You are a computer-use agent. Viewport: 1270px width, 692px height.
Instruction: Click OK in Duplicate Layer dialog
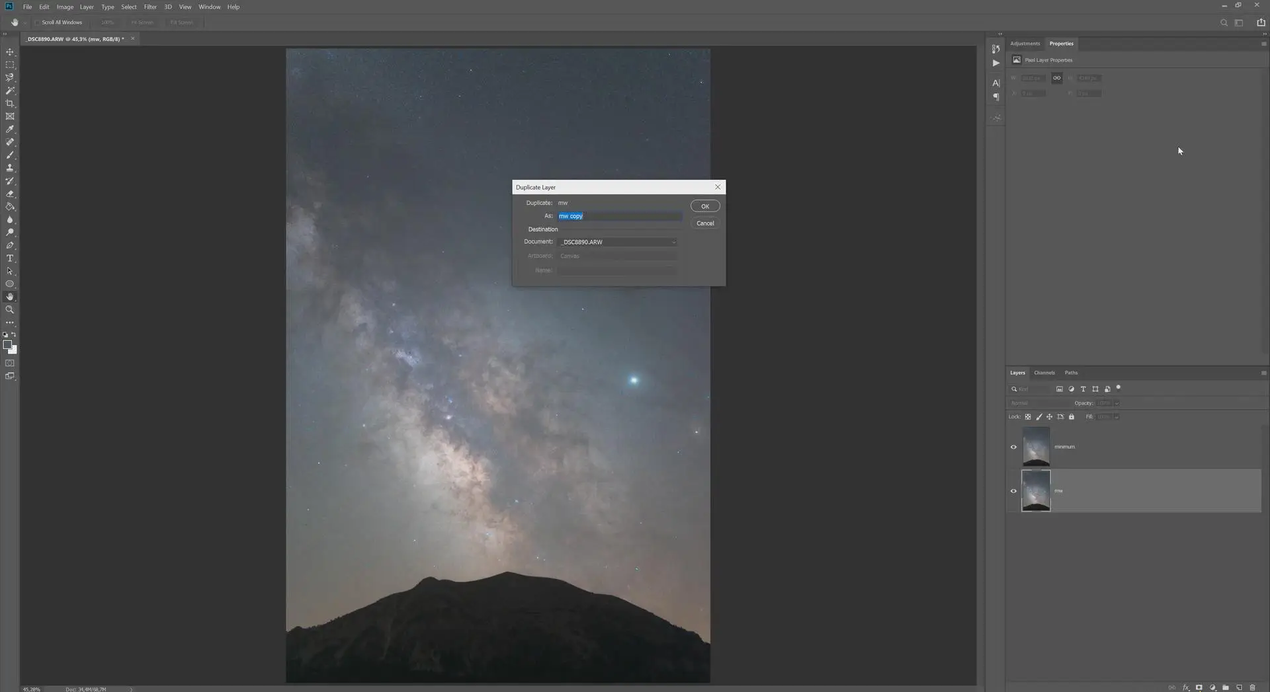point(705,206)
